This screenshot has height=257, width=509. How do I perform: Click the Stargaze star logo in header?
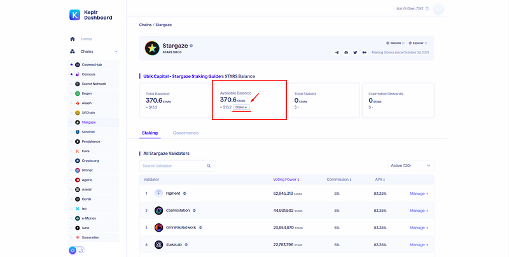pos(152,48)
